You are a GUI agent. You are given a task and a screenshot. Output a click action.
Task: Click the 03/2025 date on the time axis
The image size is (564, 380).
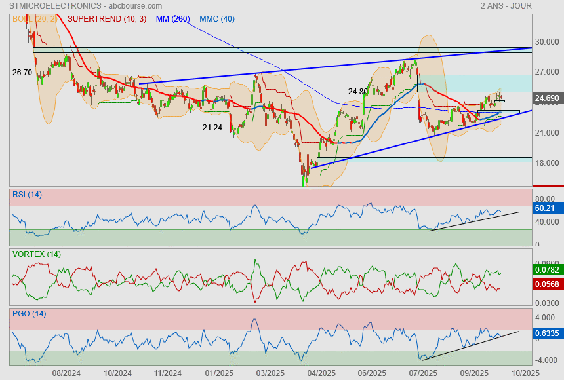coord(270,372)
